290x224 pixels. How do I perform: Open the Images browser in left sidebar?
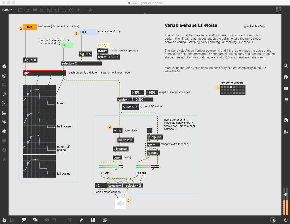click(4, 113)
